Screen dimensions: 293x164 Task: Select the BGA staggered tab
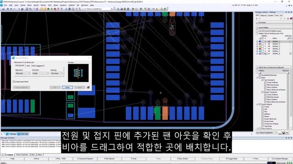tap(38, 66)
